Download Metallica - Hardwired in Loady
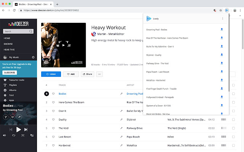244x152 pixels. 222,80
